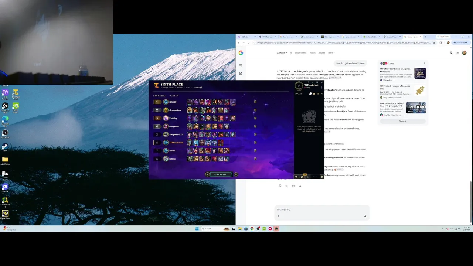Open JKUKUJ's match details clipboard icon

tap(255, 102)
